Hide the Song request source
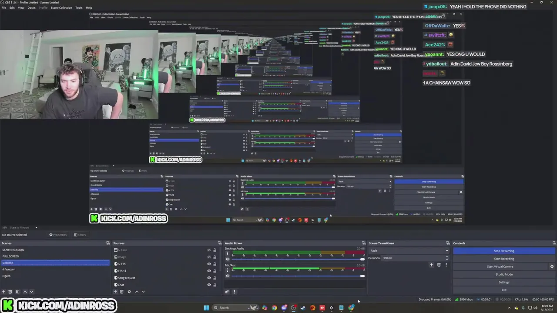Viewport: 557px width, 313px height. 209,278
